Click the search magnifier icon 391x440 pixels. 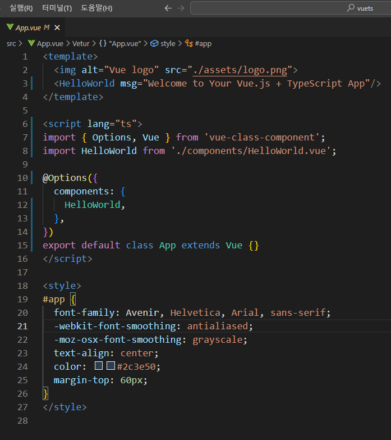point(351,8)
